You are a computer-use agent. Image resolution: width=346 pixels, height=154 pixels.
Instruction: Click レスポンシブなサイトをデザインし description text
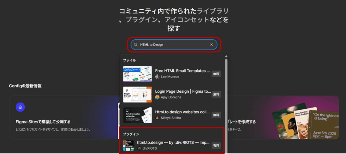[53, 130]
